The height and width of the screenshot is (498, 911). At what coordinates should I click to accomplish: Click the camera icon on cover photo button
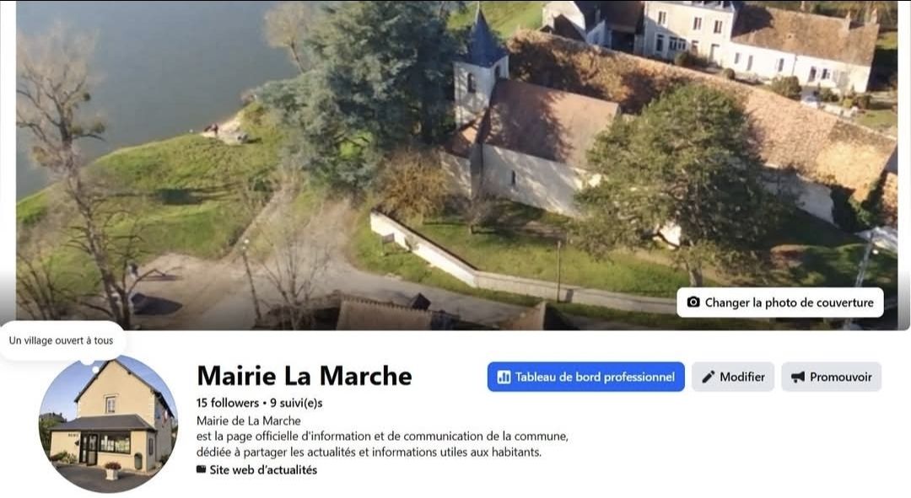693,303
